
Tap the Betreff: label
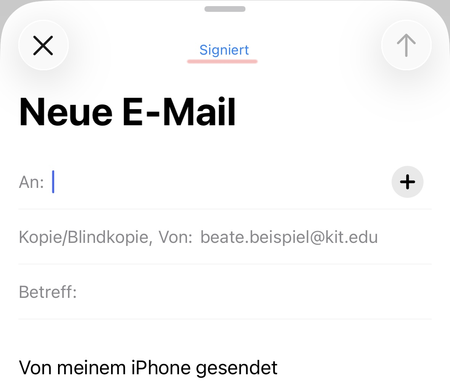tap(48, 292)
